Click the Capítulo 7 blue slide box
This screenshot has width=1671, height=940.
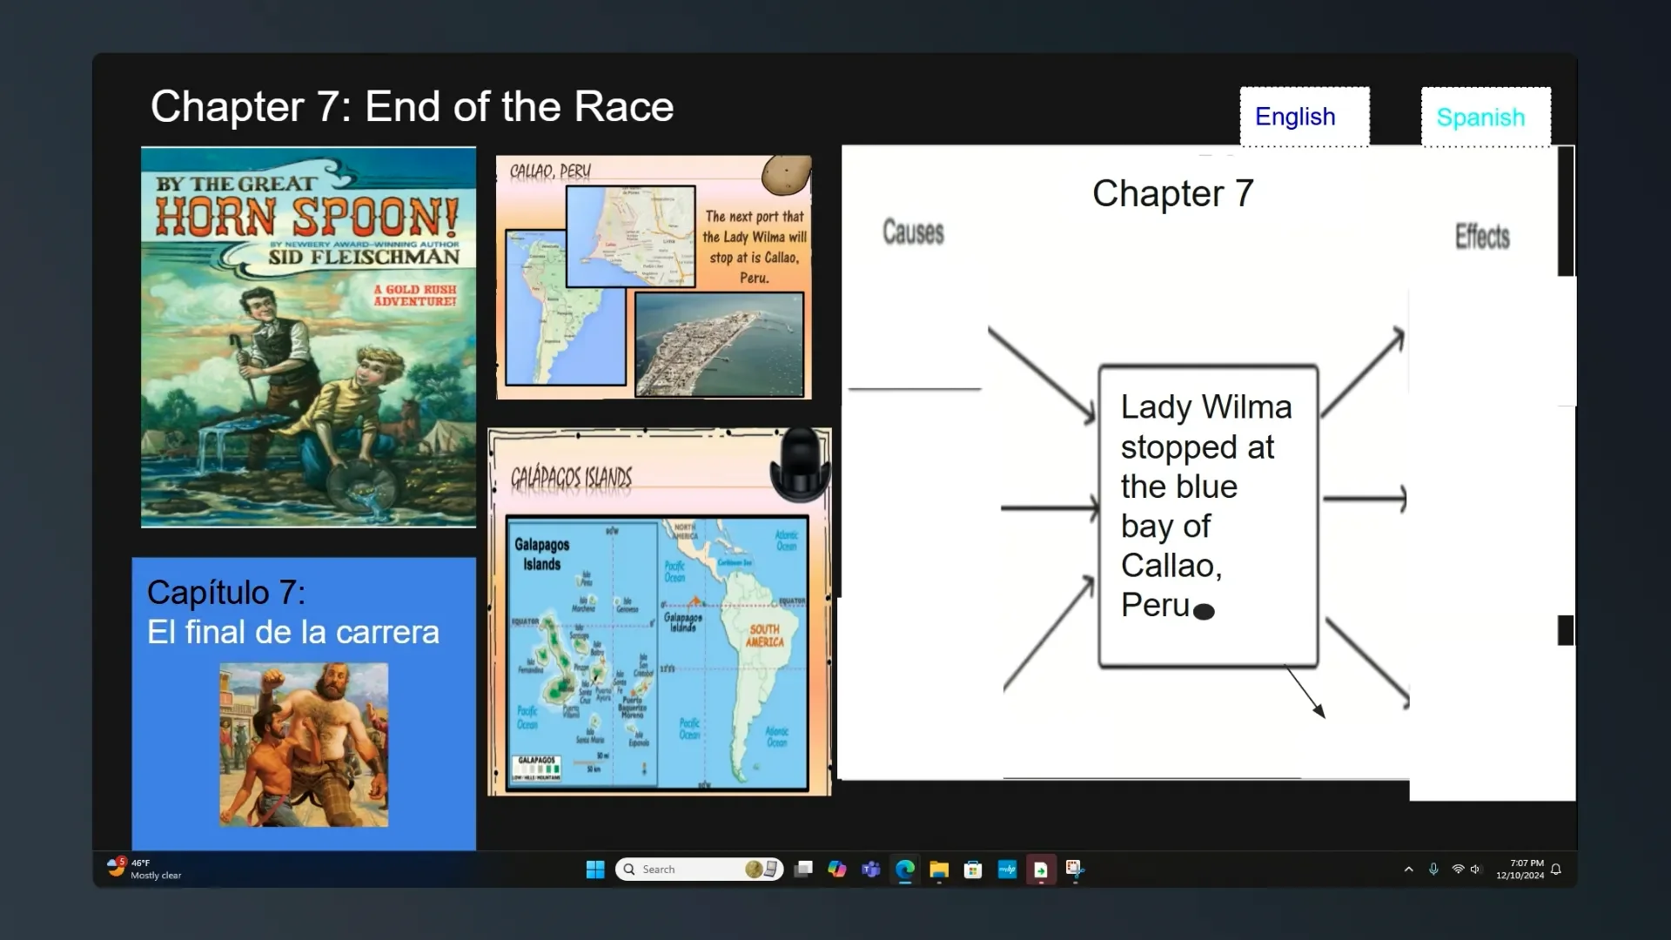tap(304, 703)
